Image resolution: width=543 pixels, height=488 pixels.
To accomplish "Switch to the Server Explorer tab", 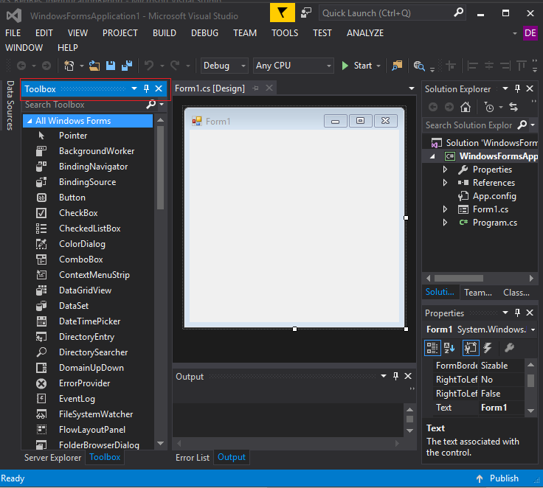I will [52, 458].
